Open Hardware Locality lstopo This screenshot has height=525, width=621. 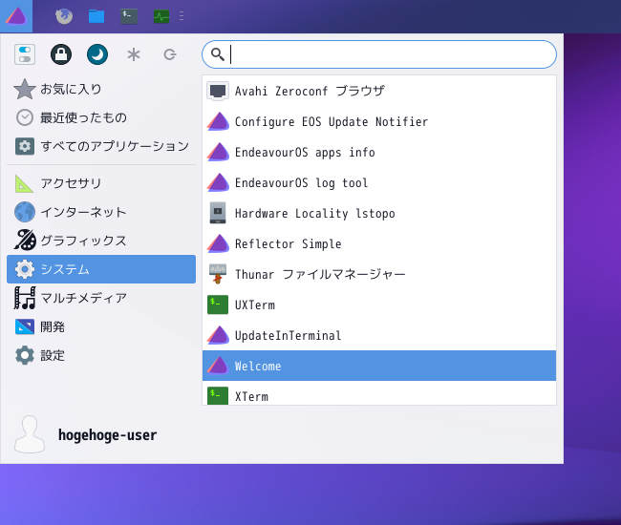379,213
